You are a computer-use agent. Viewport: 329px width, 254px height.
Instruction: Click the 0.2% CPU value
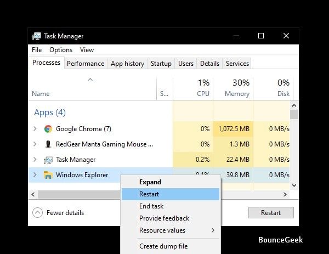click(202, 160)
